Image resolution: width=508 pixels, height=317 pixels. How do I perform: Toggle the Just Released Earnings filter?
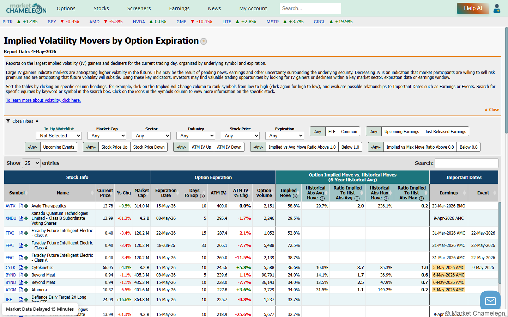pos(445,131)
